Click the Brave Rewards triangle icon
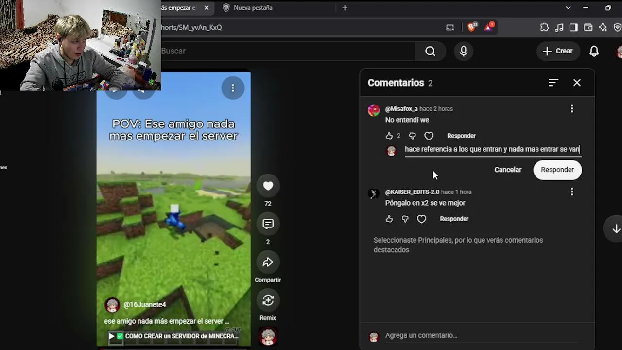 [x=488, y=27]
